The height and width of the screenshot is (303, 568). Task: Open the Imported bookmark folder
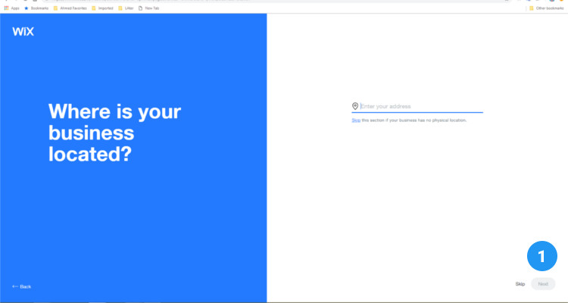click(102, 8)
